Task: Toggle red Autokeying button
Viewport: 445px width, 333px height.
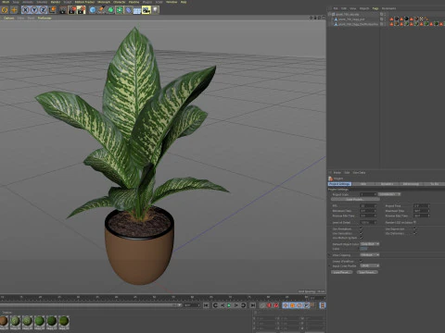Action: tap(269, 305)
